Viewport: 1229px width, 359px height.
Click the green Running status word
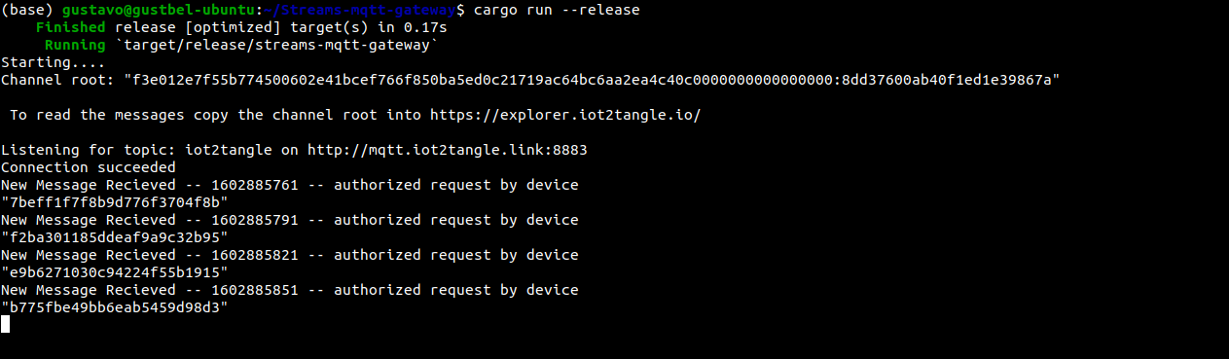76,45
